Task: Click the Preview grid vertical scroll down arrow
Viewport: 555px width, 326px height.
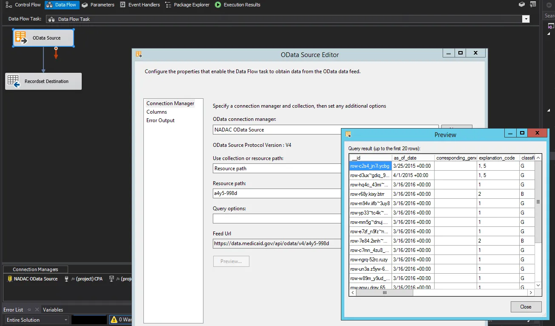Action: pos(538,285)
